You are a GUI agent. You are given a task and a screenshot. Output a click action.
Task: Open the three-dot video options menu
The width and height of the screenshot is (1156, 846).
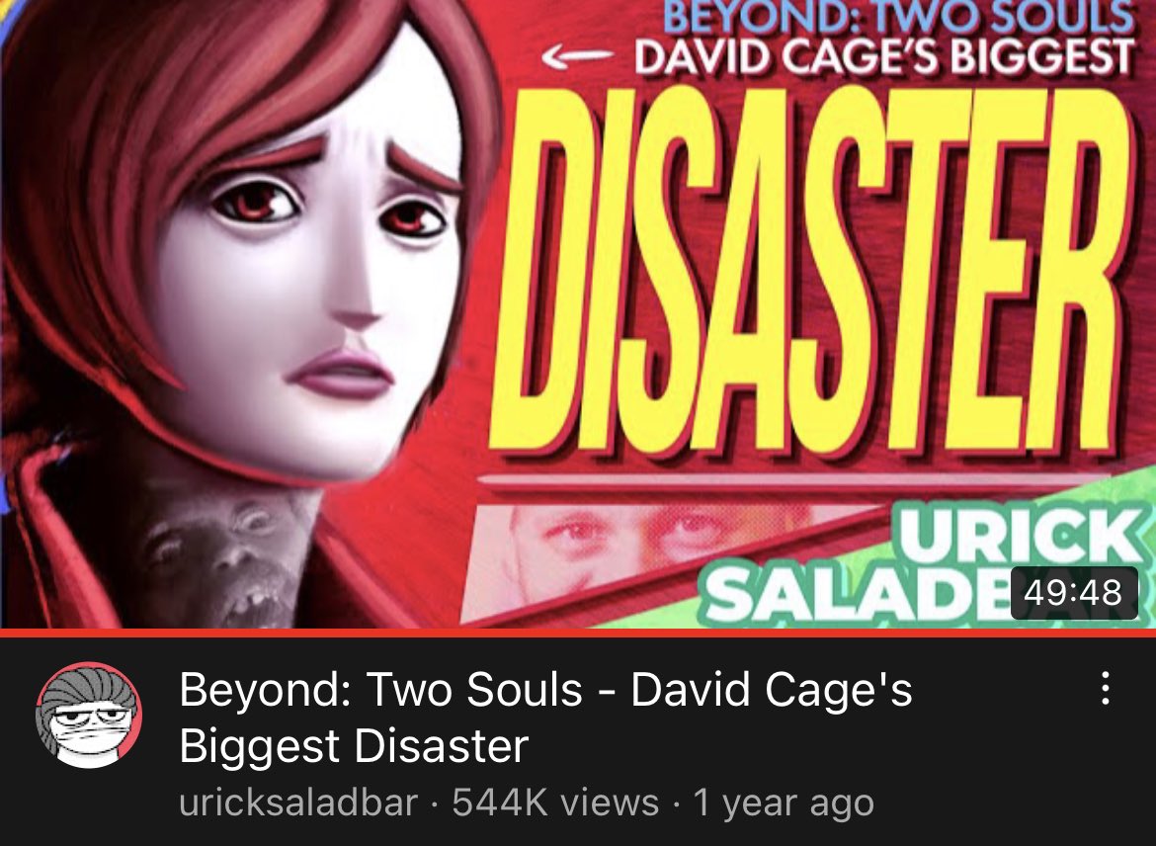coord(1105,688)
